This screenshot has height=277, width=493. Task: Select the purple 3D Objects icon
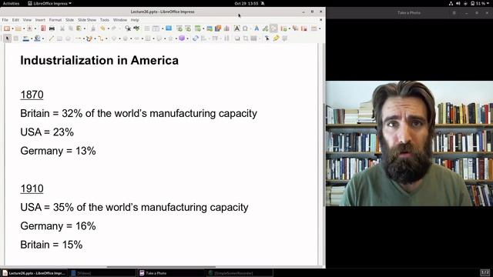182,38
